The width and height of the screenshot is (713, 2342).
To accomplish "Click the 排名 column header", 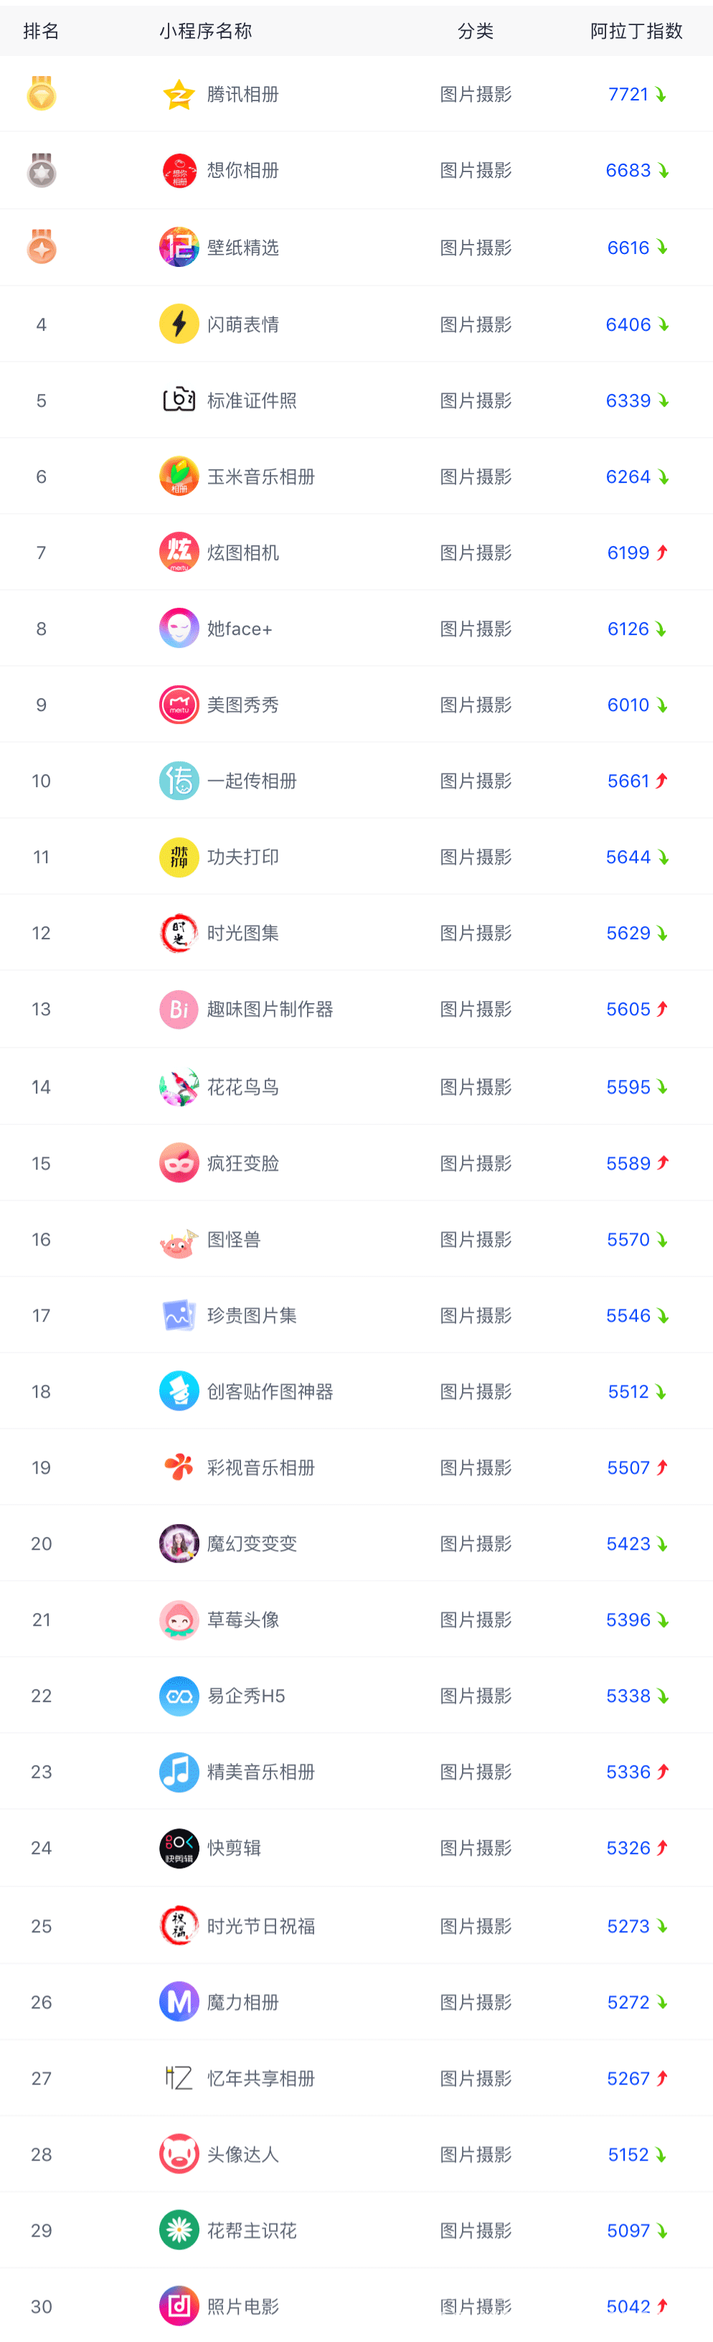I will click(x=41, y=31).
